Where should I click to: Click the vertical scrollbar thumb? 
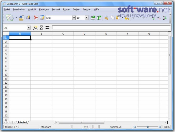click(x=170, y=55)
